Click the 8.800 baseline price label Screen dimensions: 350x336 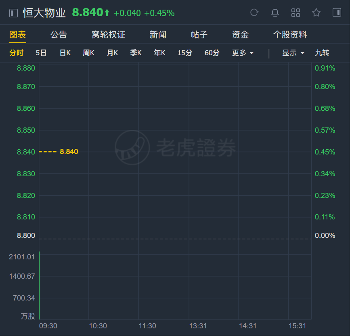(26, 236)
